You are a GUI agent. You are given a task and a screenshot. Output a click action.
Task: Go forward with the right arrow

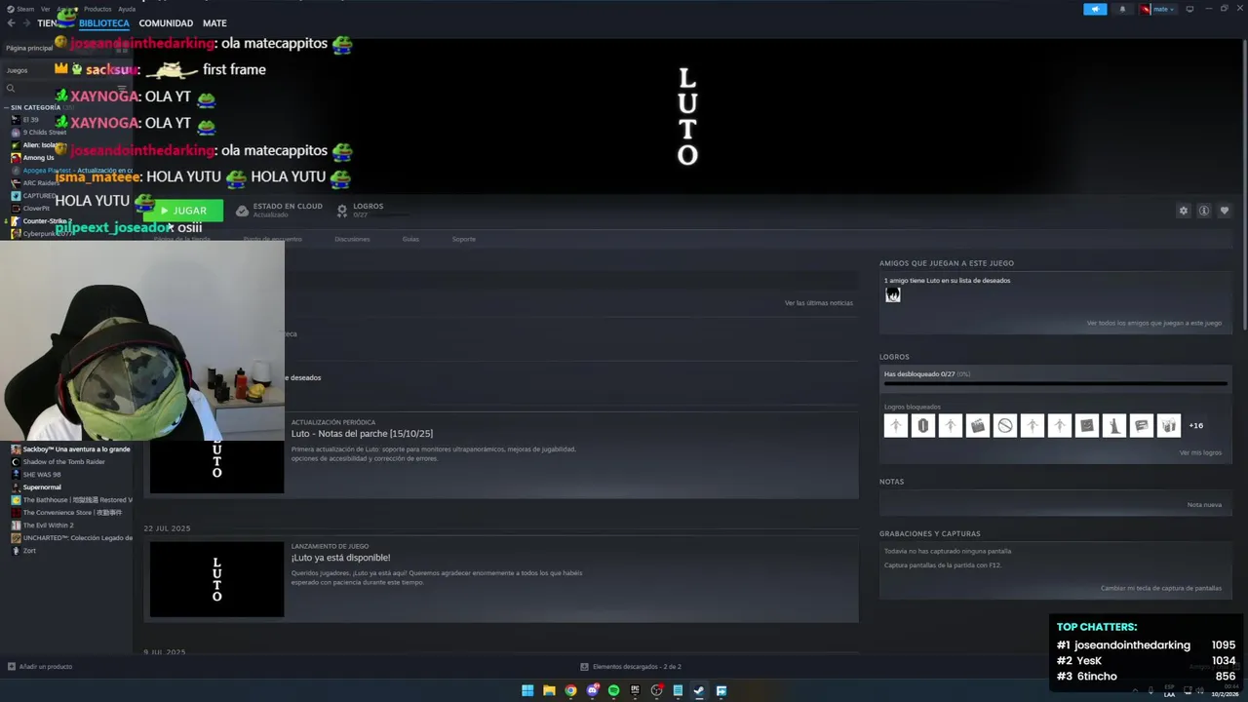[24, 23]
